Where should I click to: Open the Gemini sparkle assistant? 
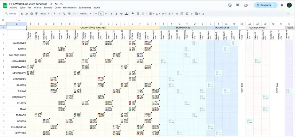point(282,5)
